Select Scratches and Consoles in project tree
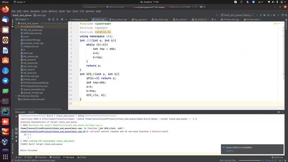The height and width of the screenshot is (162, 288). [32, 99]
